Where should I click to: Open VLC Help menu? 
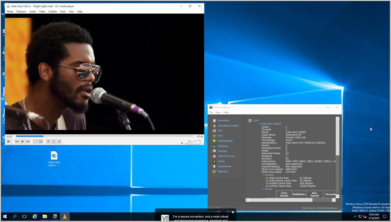click(x=80, y=11)
